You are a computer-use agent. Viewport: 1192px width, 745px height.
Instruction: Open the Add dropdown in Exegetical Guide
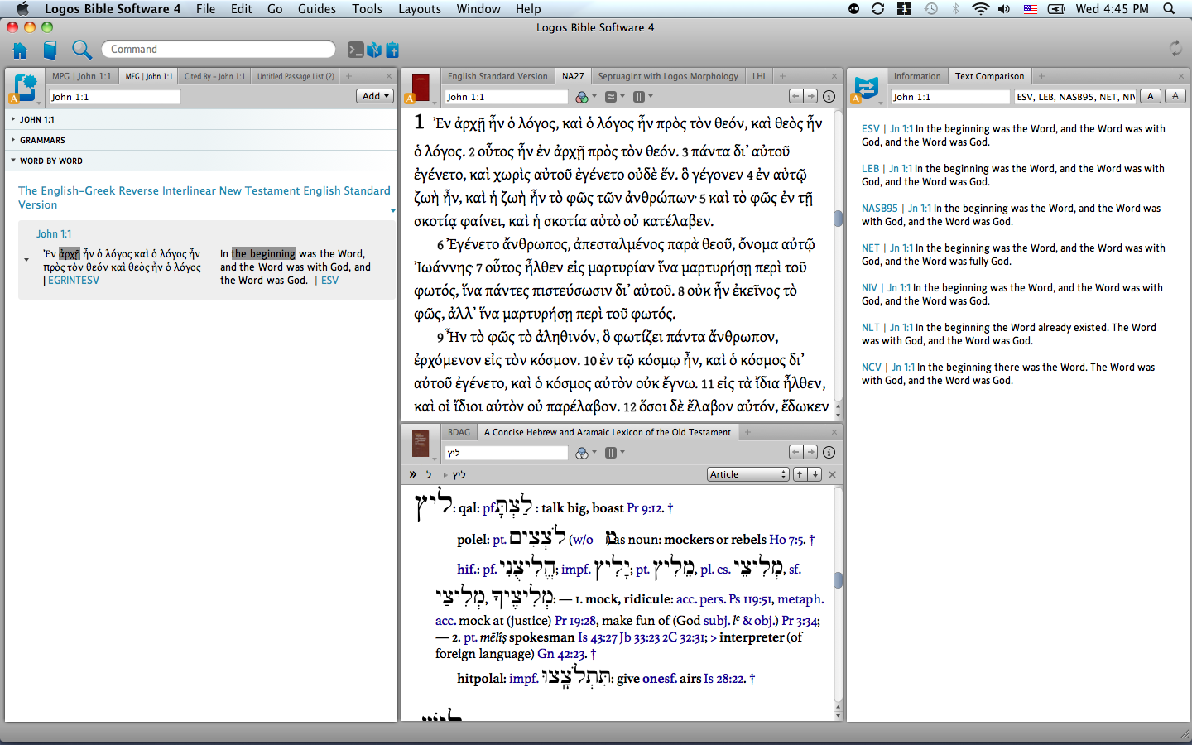tap(375, 96)
